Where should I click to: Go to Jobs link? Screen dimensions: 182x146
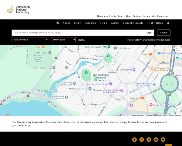(153, 16)
